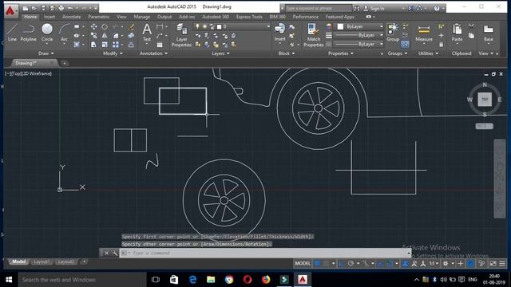This screenshot has width=511, height=287.
Task: Toggle 2D object snap in status bar
Action: [x=389, y=264]
